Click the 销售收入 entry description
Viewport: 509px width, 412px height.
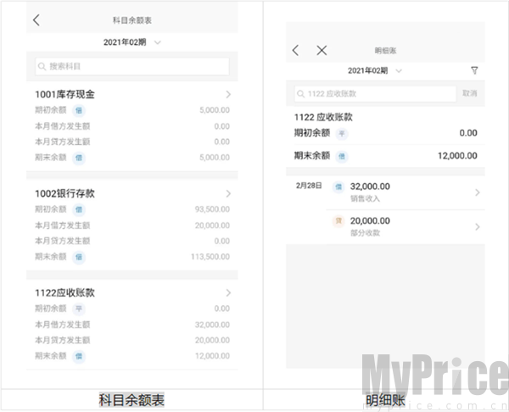(x=365, y=198)
